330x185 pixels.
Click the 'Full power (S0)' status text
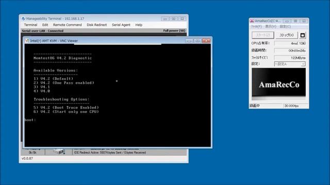tap(174, 31)
